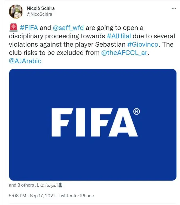Click the red siren emoji

[x=13, y=28]
